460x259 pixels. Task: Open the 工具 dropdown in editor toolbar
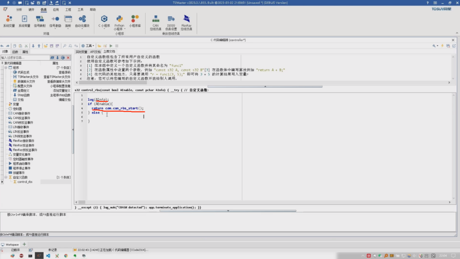90,45
